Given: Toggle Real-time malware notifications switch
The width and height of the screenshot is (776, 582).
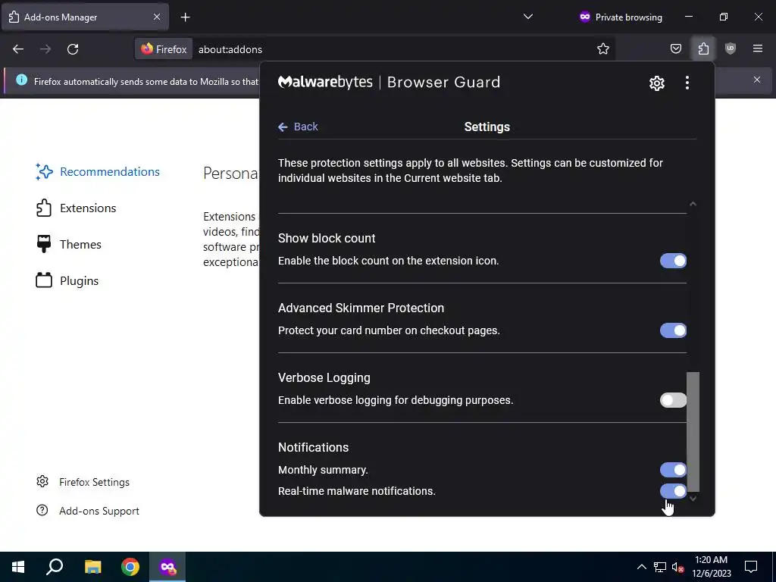Looking at the screenshot, I should click(x=673, y=491).
